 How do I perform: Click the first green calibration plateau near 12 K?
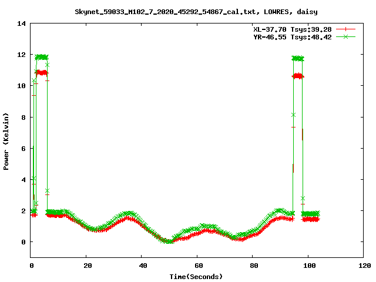point(42,57)
